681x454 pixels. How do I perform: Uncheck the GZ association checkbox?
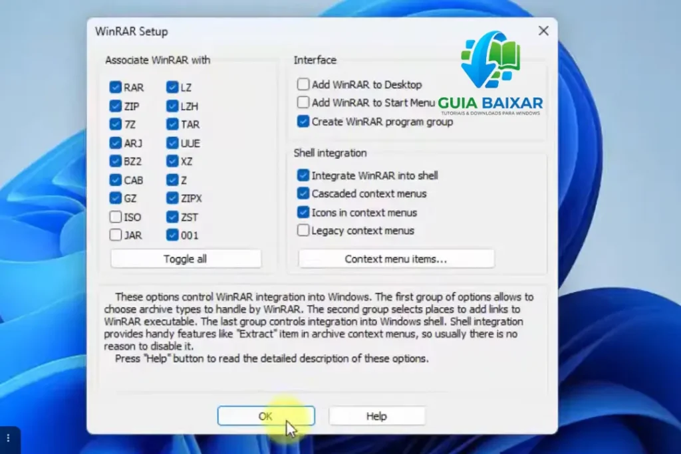point(116,198)
